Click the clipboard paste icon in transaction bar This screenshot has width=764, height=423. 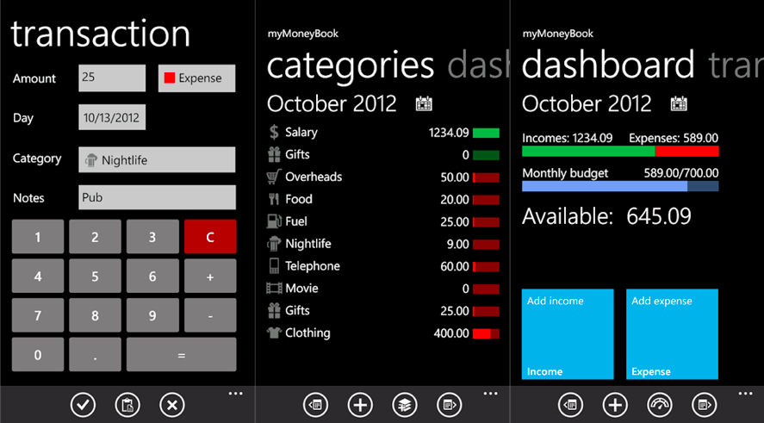click(127, 404)
